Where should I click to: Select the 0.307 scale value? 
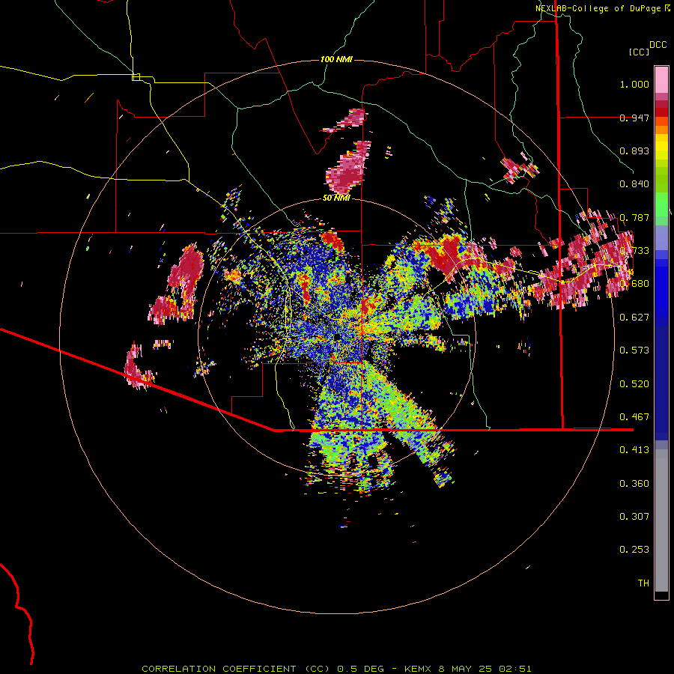pyautogui.click(x=634, y=517)
